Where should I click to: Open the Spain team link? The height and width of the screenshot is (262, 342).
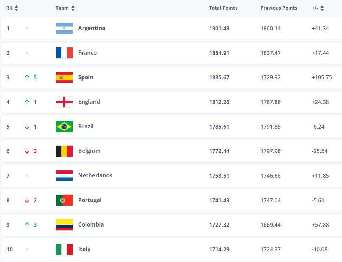point(86,77)
